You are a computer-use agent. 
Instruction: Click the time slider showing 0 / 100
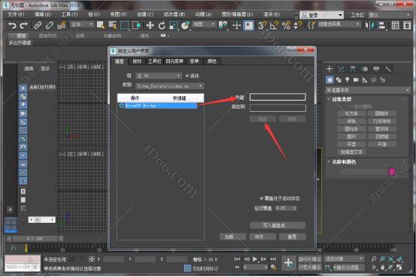35,239
